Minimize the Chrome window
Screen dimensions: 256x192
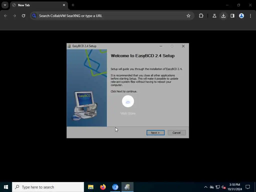(227, 5)
